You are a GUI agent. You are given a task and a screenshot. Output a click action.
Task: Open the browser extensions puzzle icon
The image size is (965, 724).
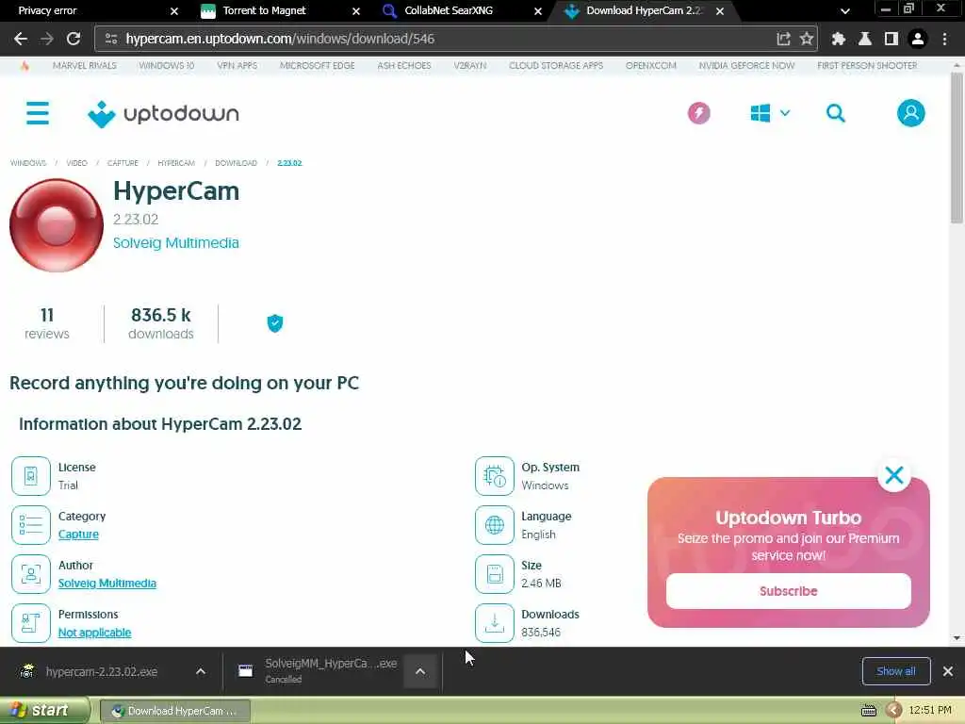(838, 39)
